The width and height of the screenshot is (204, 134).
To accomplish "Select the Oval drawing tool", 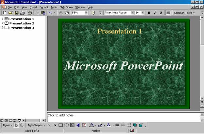I will 66,125.
